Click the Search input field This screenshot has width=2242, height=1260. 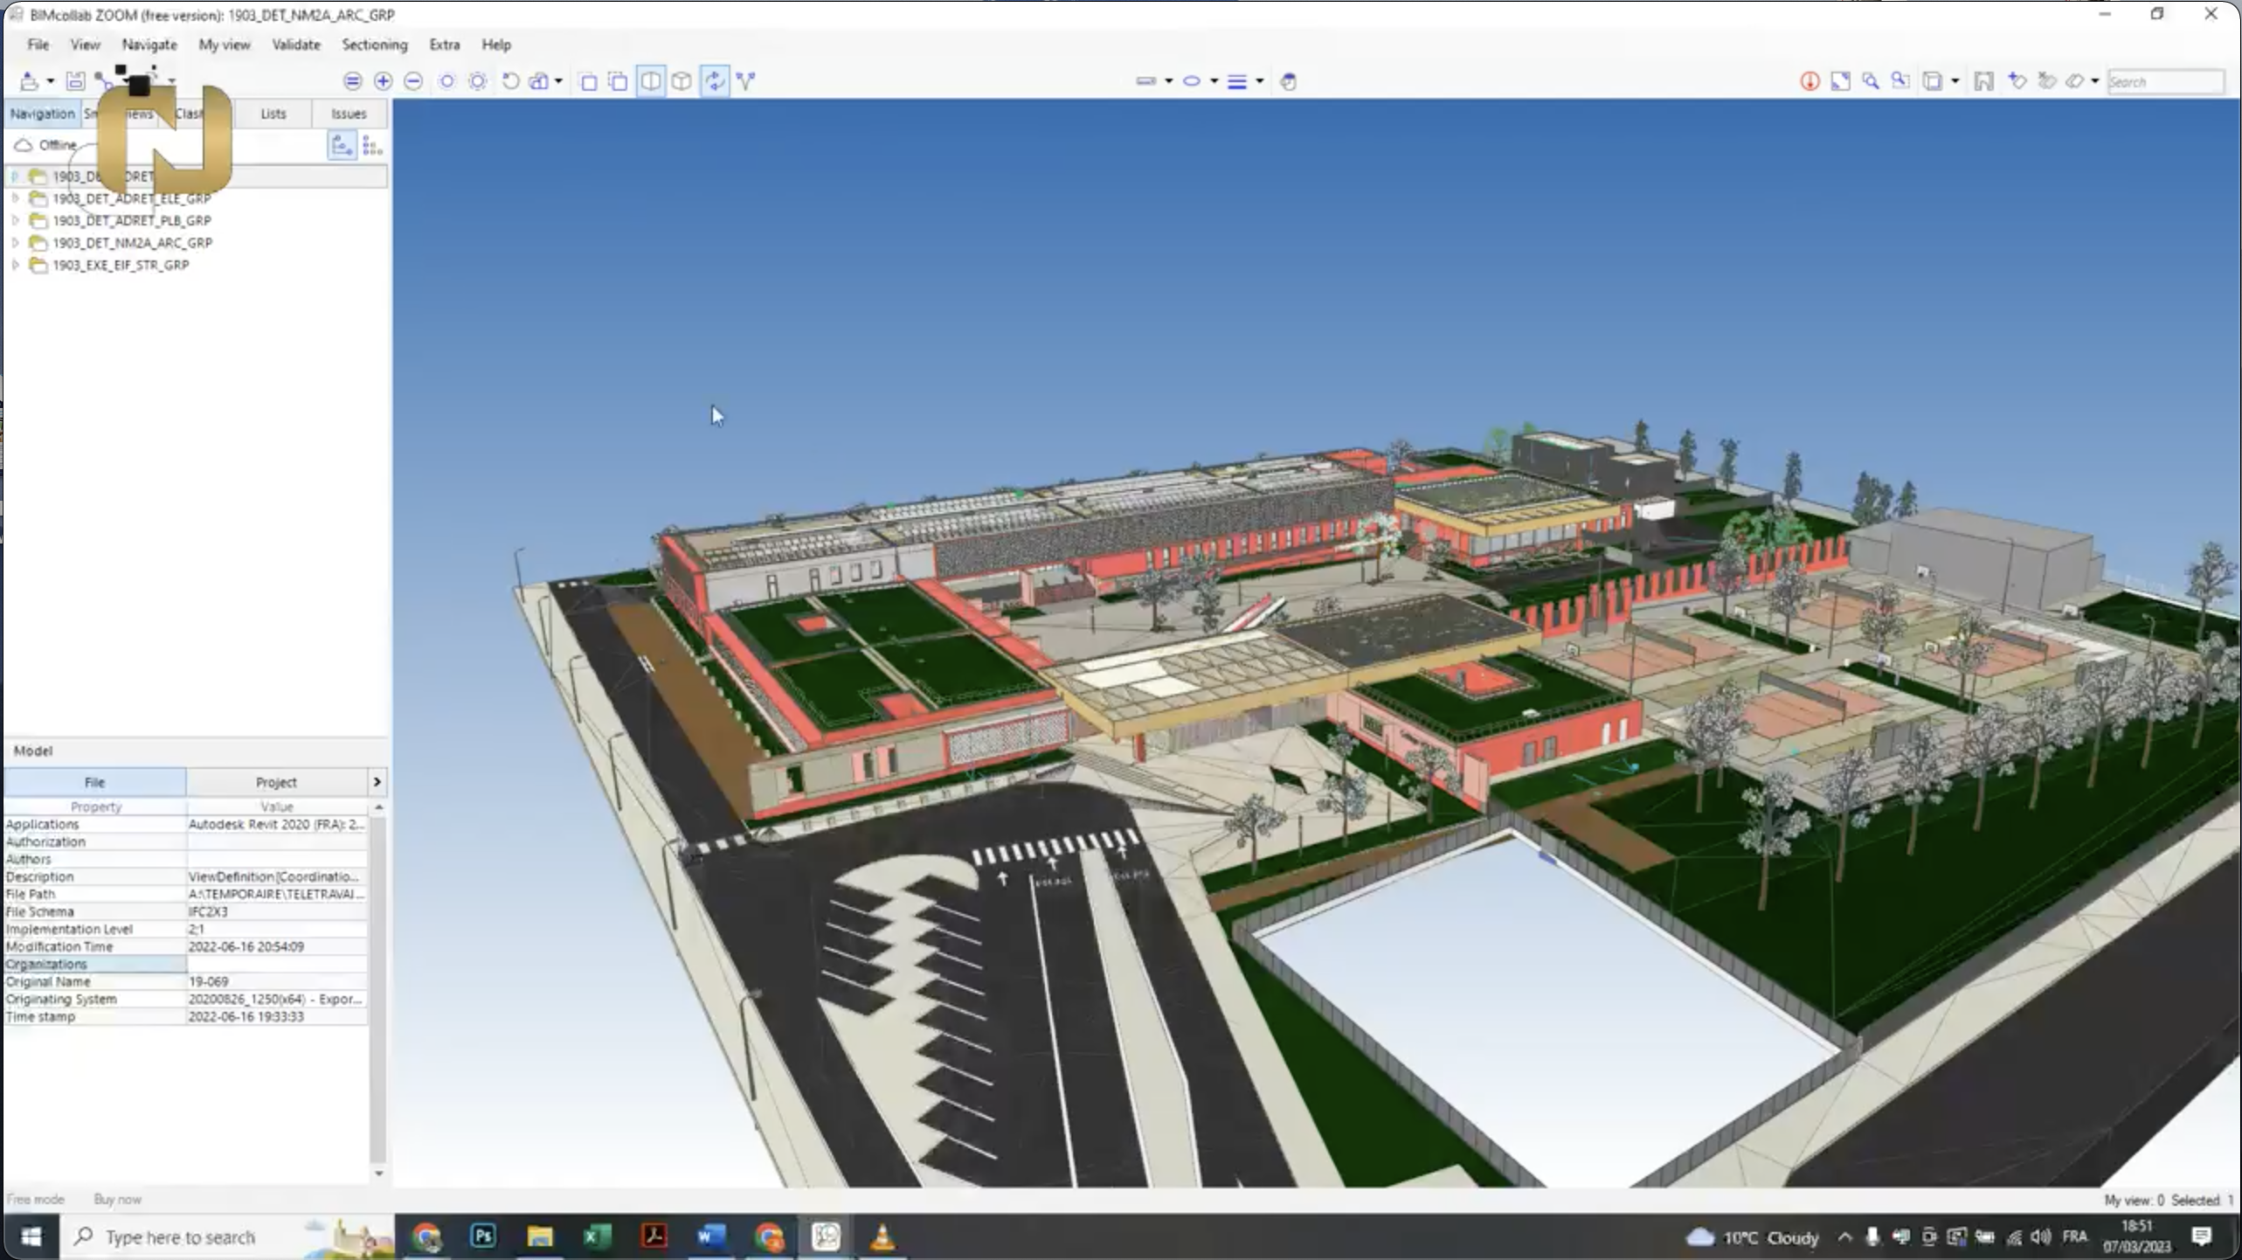(x=2165, y=81)
